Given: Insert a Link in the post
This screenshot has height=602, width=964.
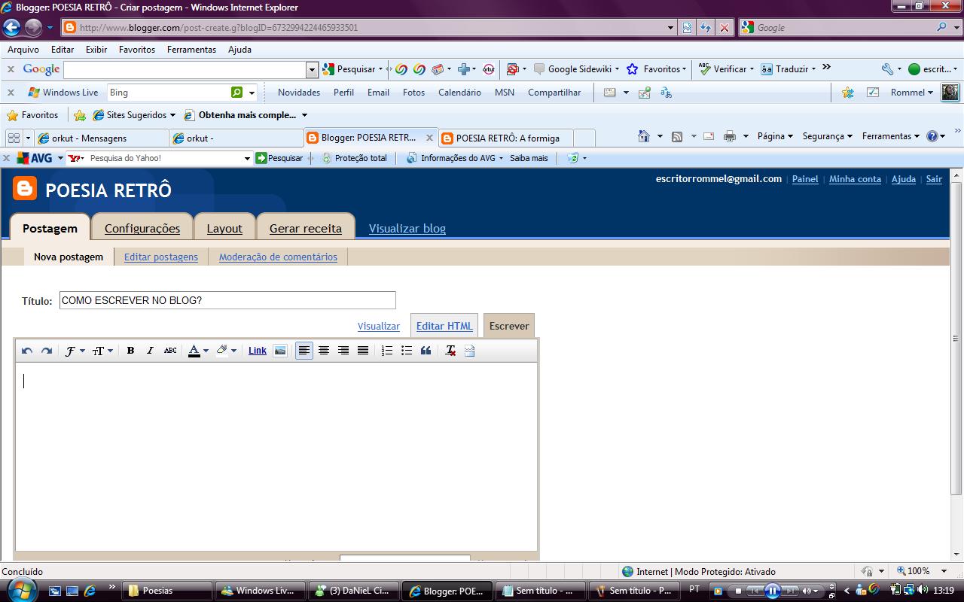Looking at the screenshot, I should [x=258, y=351].
